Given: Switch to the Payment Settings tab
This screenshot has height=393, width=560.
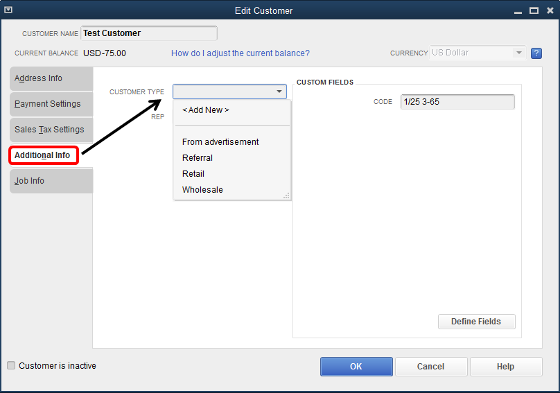Looking at the screenshot, I should (x=51, y=104).
